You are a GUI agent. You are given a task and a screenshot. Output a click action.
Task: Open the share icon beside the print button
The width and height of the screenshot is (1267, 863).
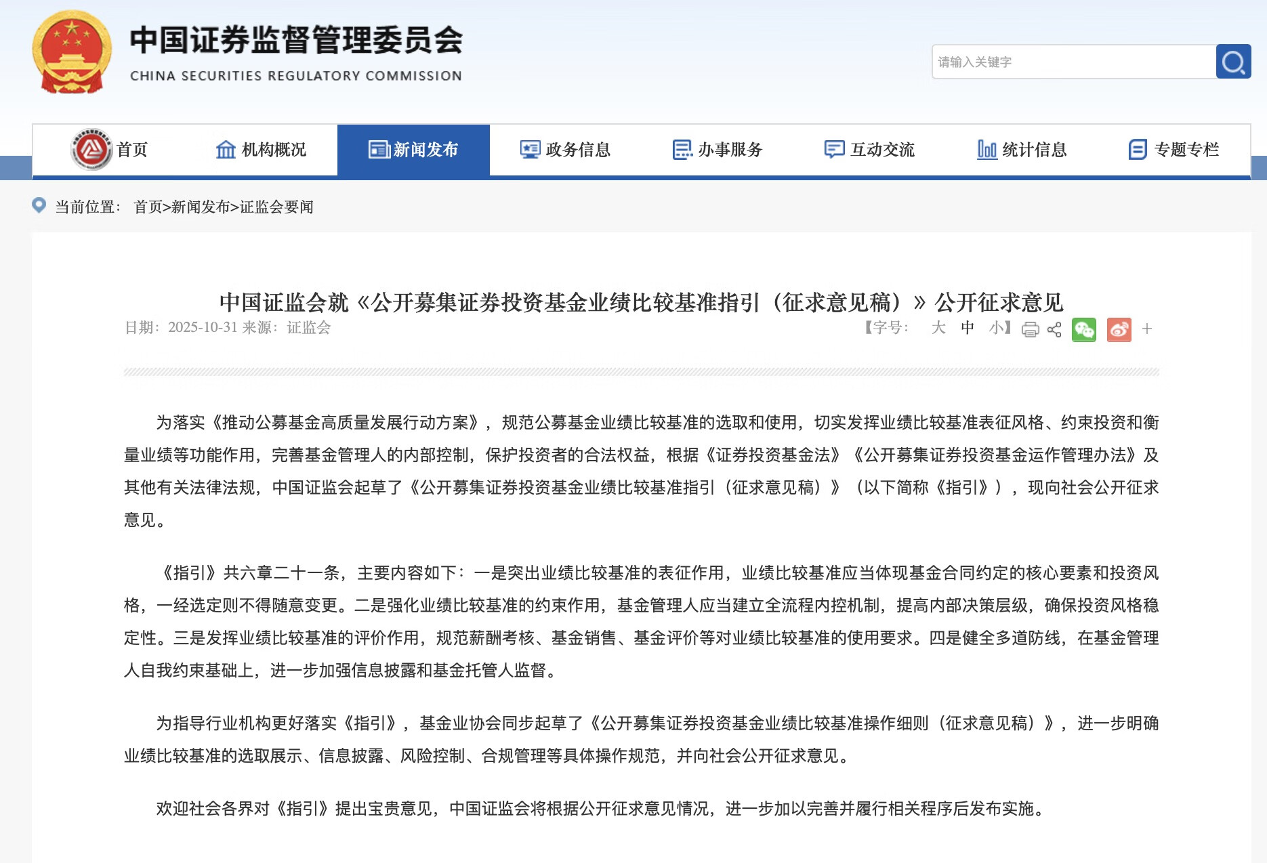pyautogui.click(x=1054, y=329)
